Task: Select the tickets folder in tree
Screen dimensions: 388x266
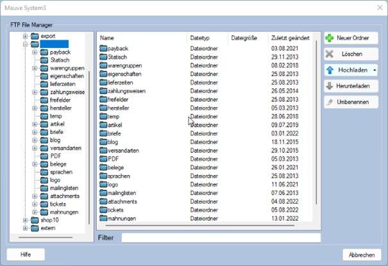Action: (59, 204)
